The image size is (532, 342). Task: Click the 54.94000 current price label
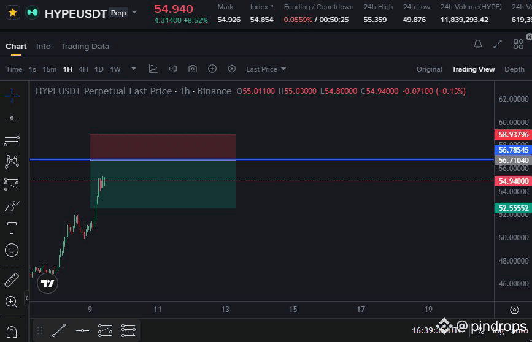click(x=513, y=181)
